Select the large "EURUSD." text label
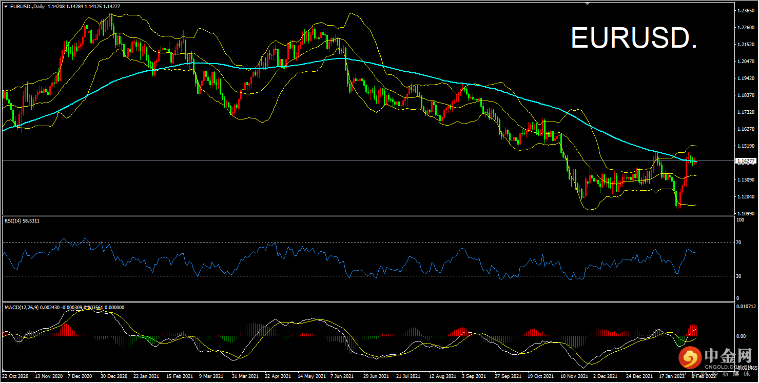Screen dimensions: 759x383 tap(634, 38)
